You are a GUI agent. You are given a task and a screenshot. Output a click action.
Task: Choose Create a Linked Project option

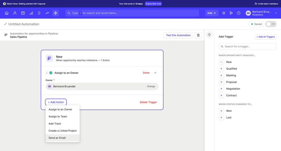coord(62,131)
